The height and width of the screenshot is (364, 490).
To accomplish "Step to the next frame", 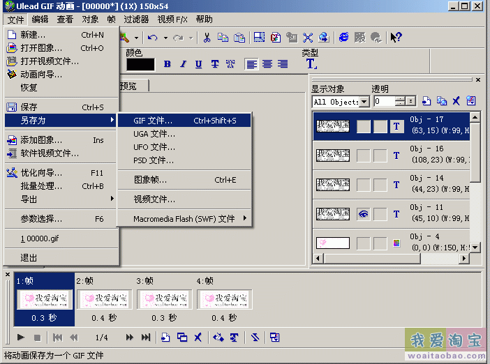I will point(129,338).
